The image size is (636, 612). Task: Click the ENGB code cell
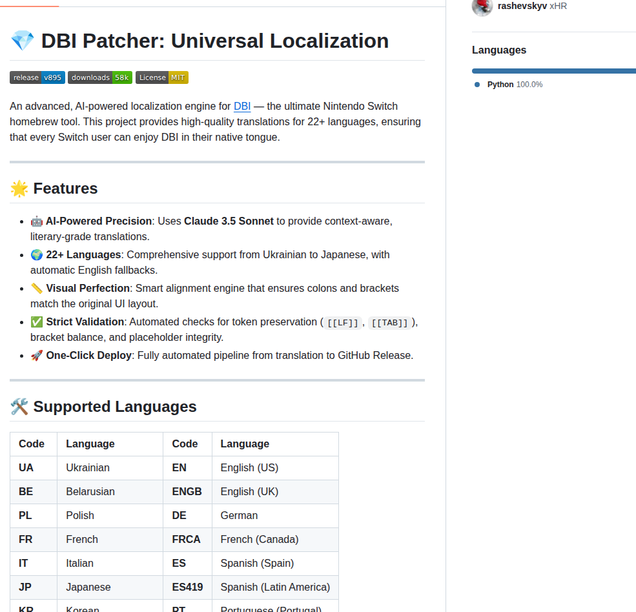[x=187, y=492]
